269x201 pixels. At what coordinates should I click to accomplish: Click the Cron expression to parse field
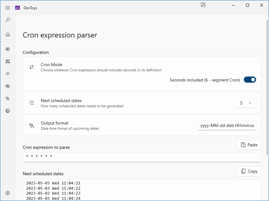(142, 157)
